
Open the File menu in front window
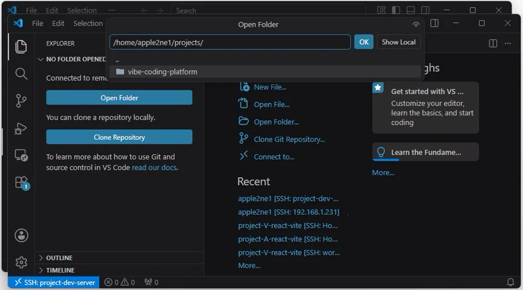tap(37, 23)
